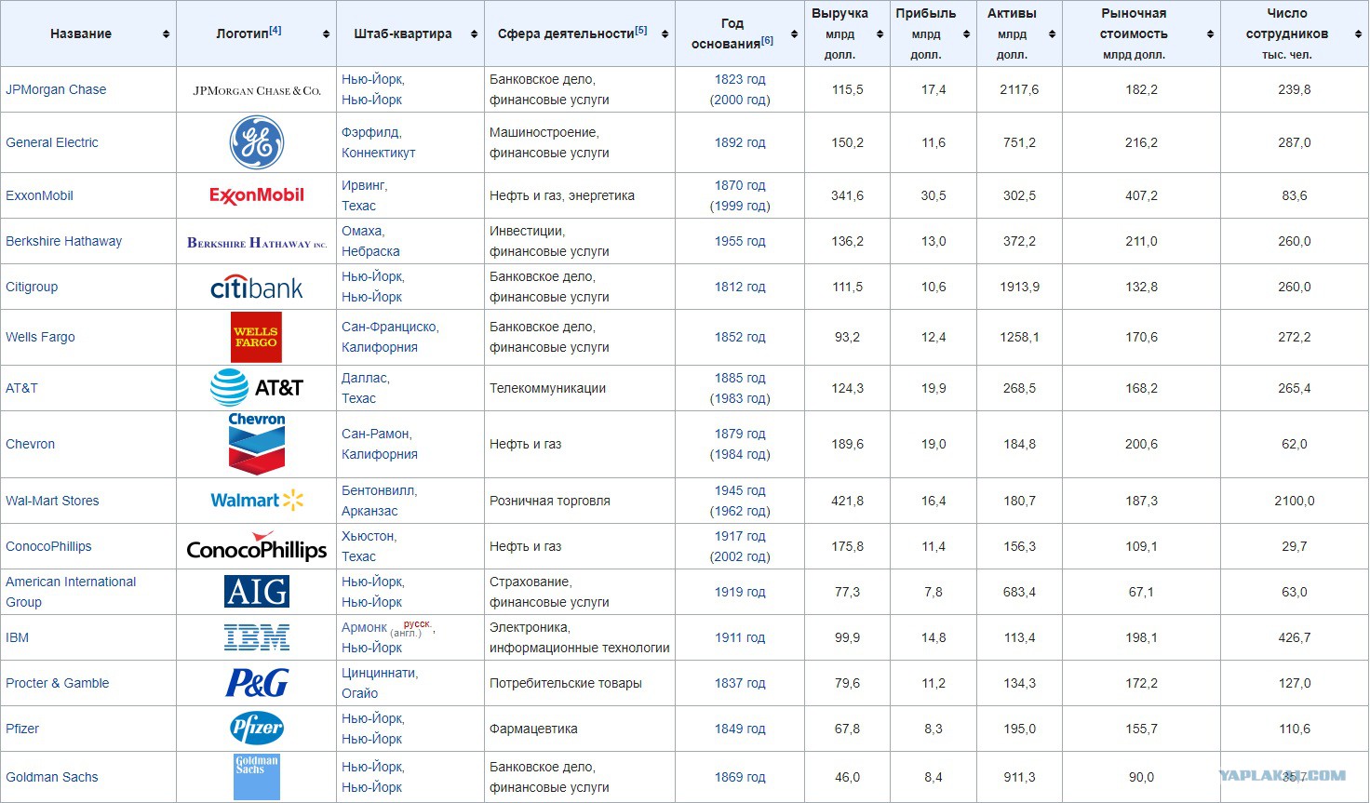Click the General Electric GE logo
This screenshot has width=1370, height=803.
(x=257, y=142)
